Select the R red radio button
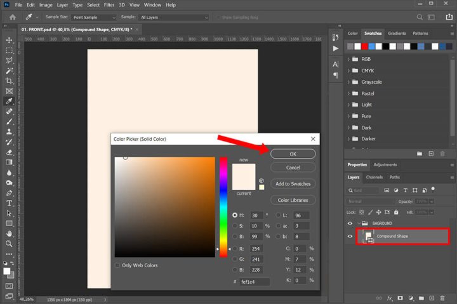The image size is (457, 304). [x=235, y=249]
